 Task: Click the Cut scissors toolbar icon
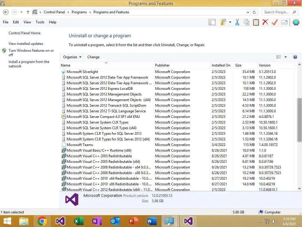click(x=237, y=22)
